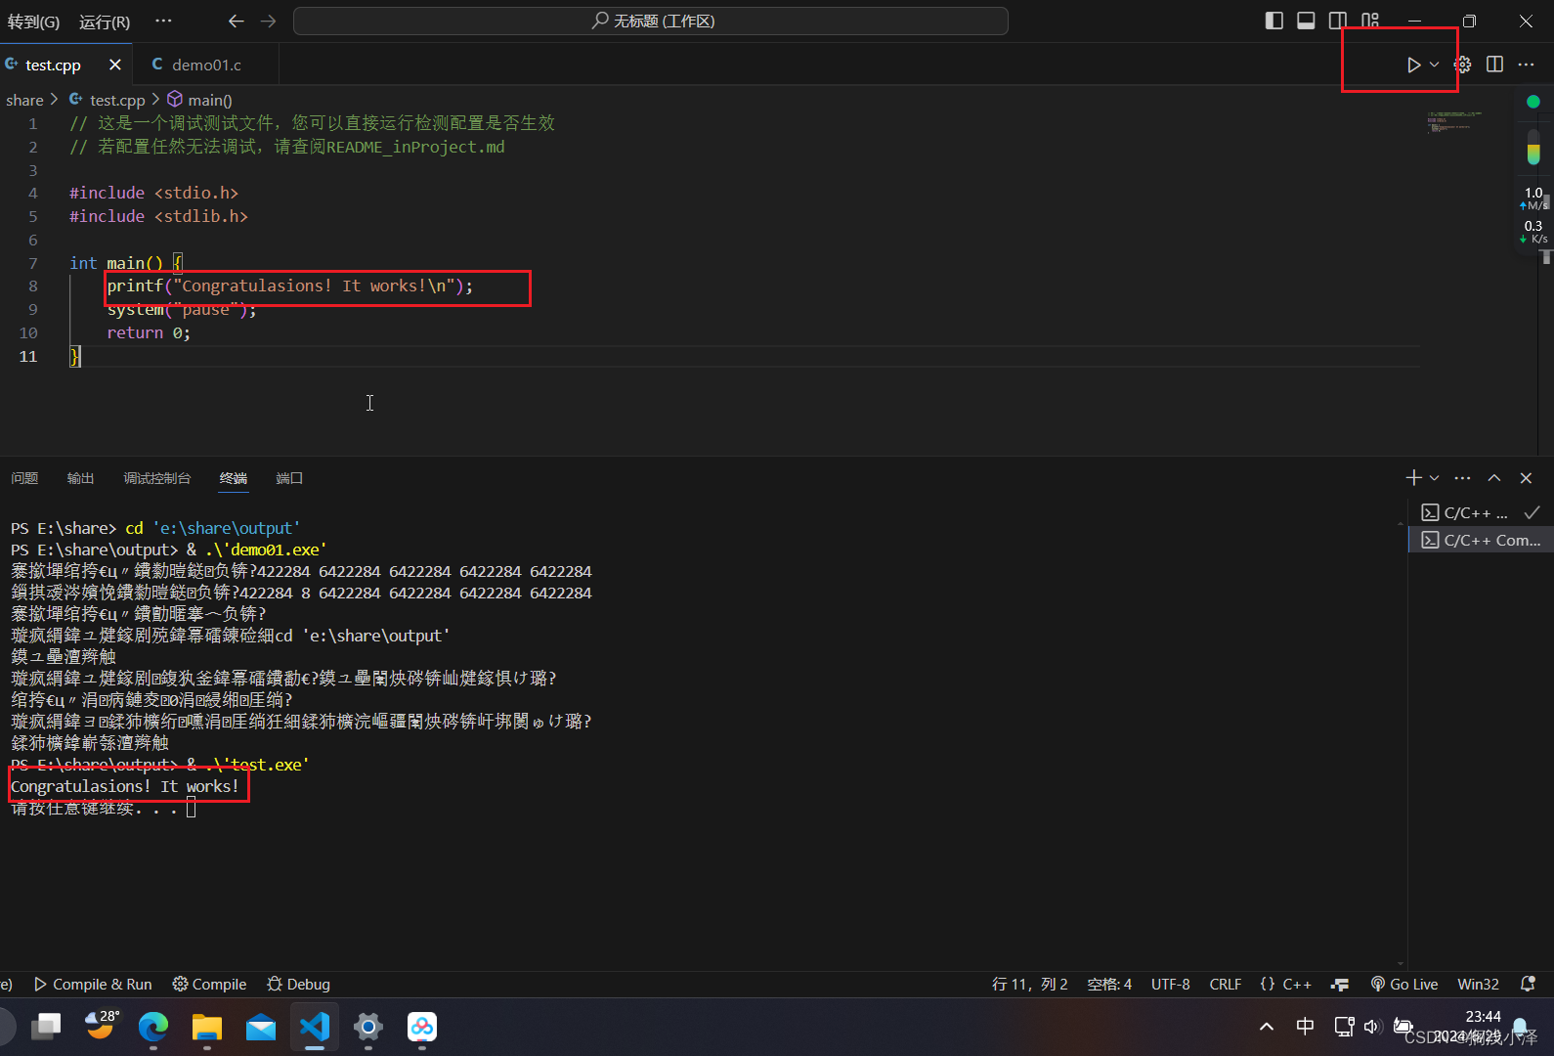Click the share breadcrumb folder

24,100
